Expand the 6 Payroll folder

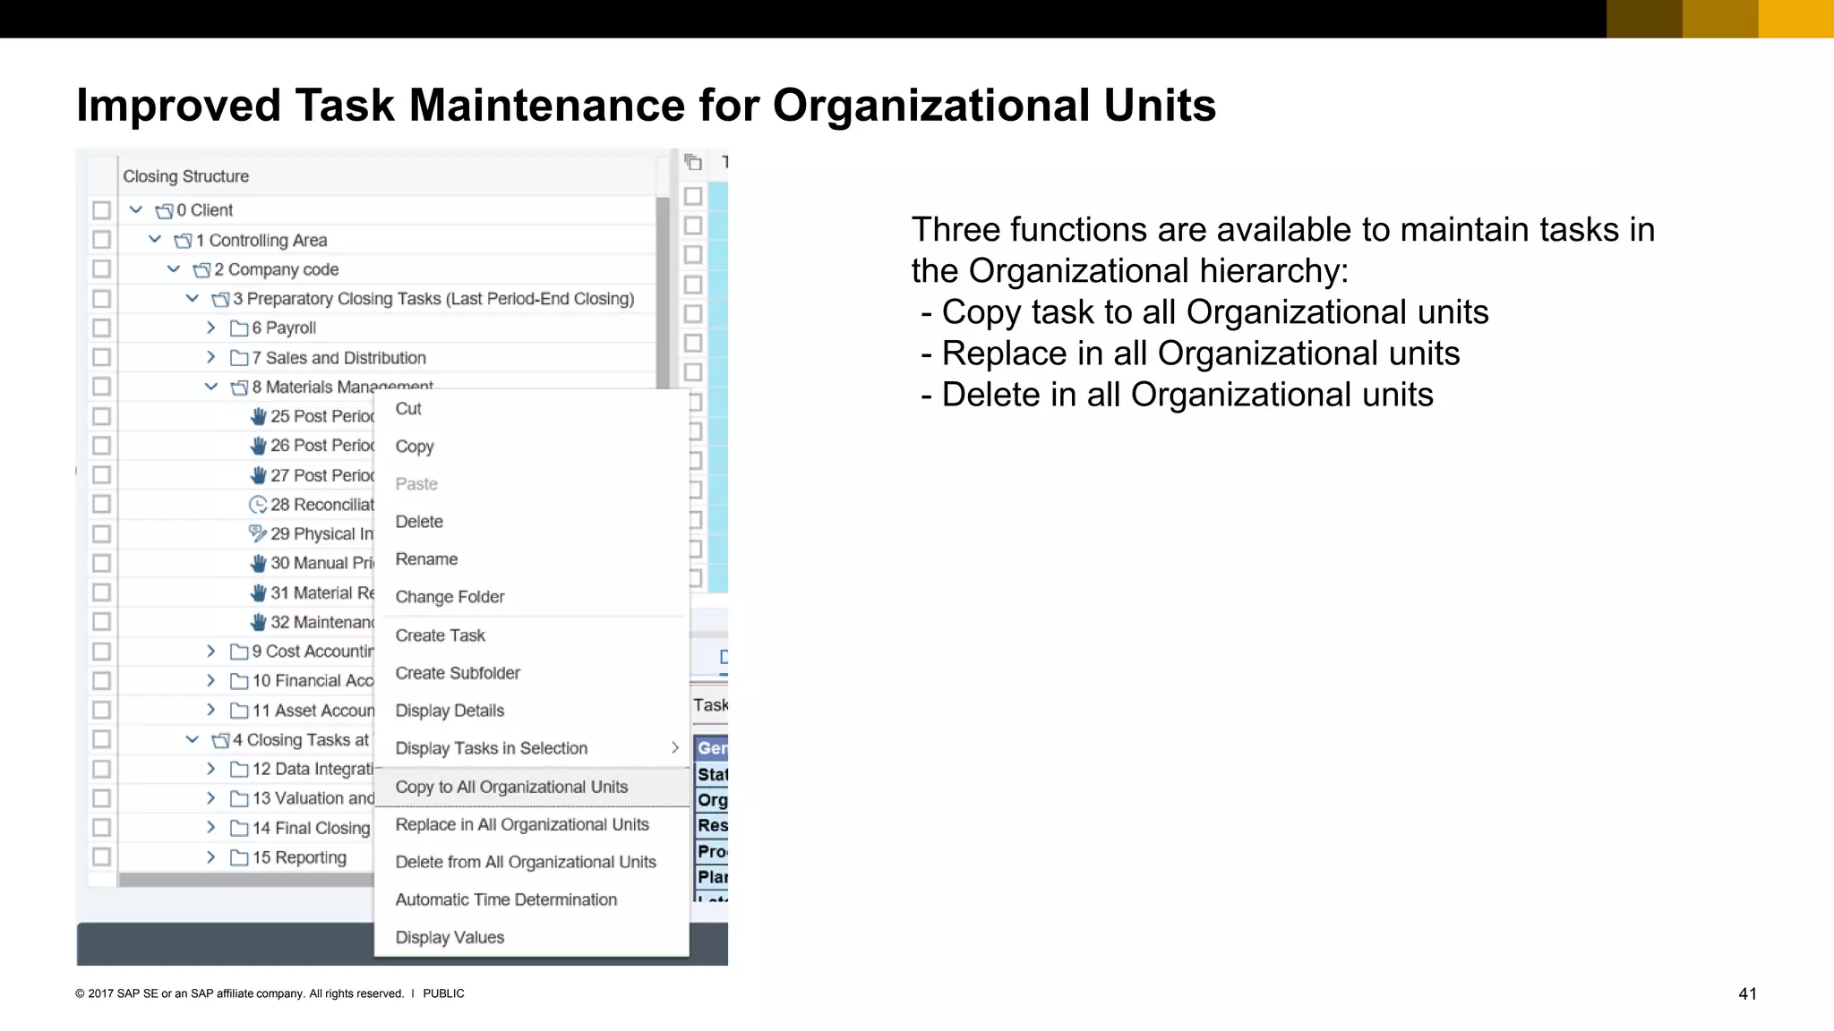(x=211, y=328)
